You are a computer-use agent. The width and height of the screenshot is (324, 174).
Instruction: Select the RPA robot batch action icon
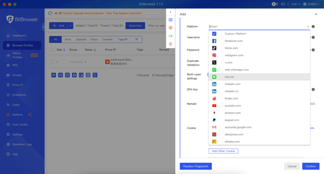click(74, 75)
